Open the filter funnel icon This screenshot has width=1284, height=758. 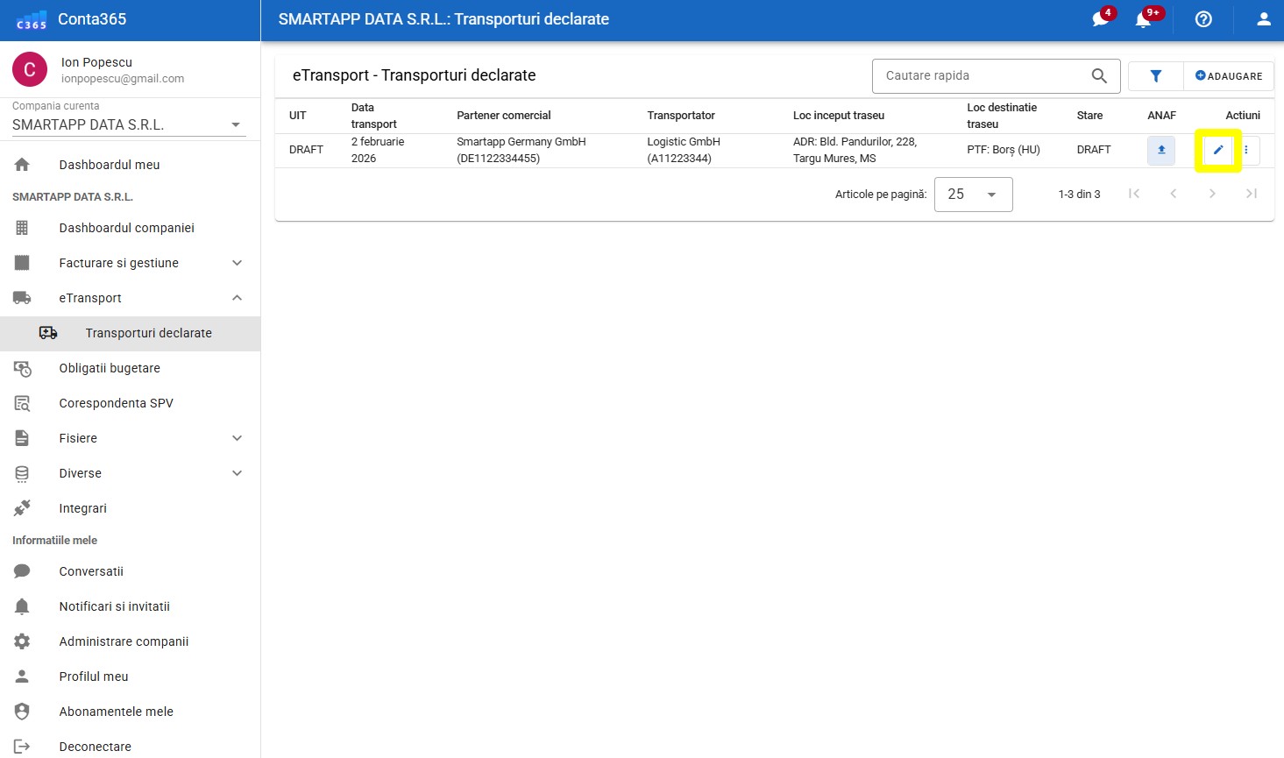[1155, 76]
